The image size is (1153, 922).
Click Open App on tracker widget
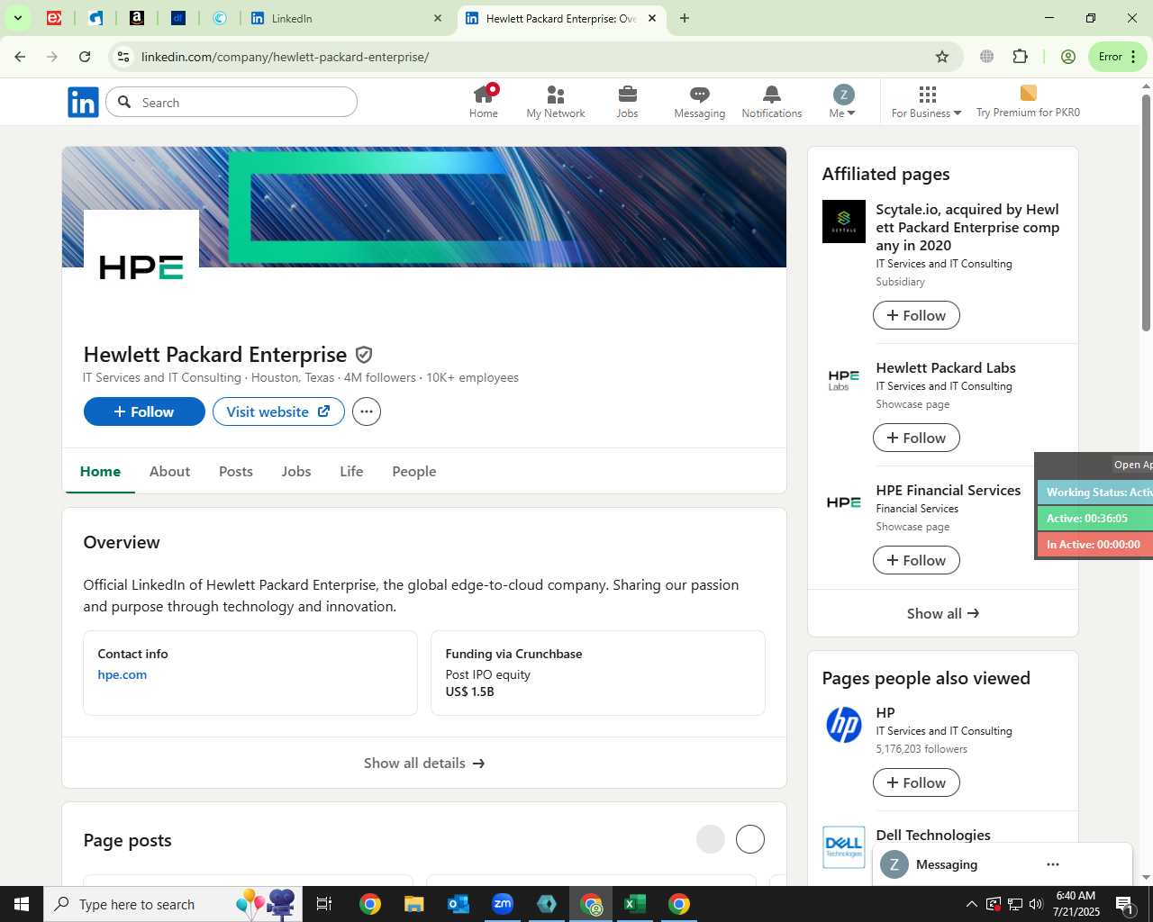coord(1132,465)
